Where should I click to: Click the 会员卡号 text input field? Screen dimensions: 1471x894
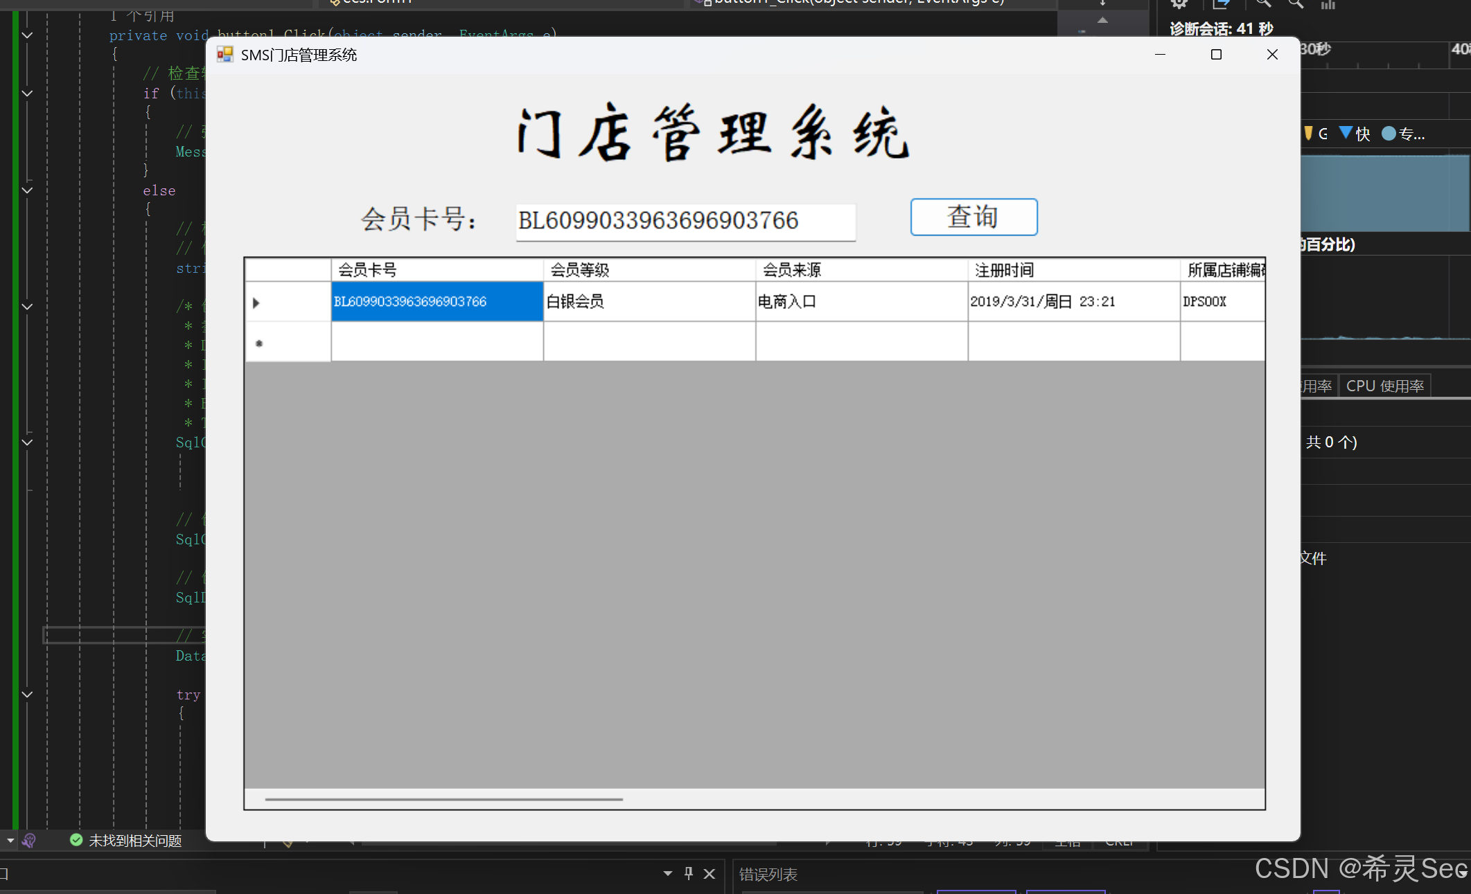point(685,221)
